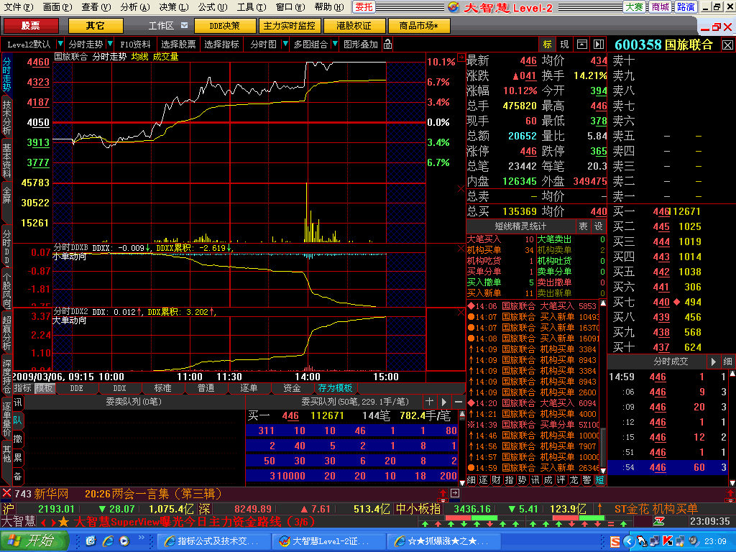Toggle the 模板 mode button
736x552 pixels.
coord(45,388)
